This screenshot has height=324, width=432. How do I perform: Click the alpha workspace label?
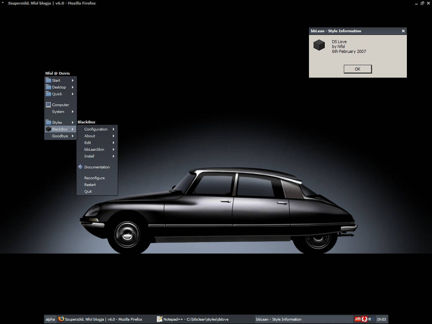click(50, 319)
